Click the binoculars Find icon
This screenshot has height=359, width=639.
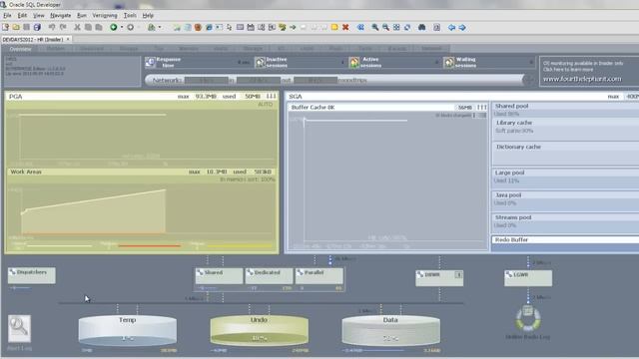[421, 27]
